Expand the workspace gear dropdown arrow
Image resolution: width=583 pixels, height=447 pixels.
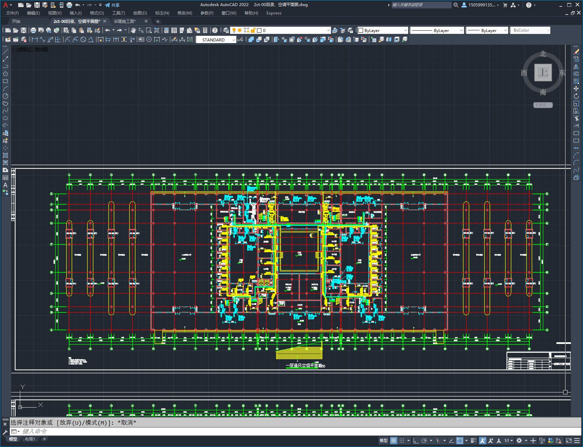pyautogui.click(x=526, y=441)
